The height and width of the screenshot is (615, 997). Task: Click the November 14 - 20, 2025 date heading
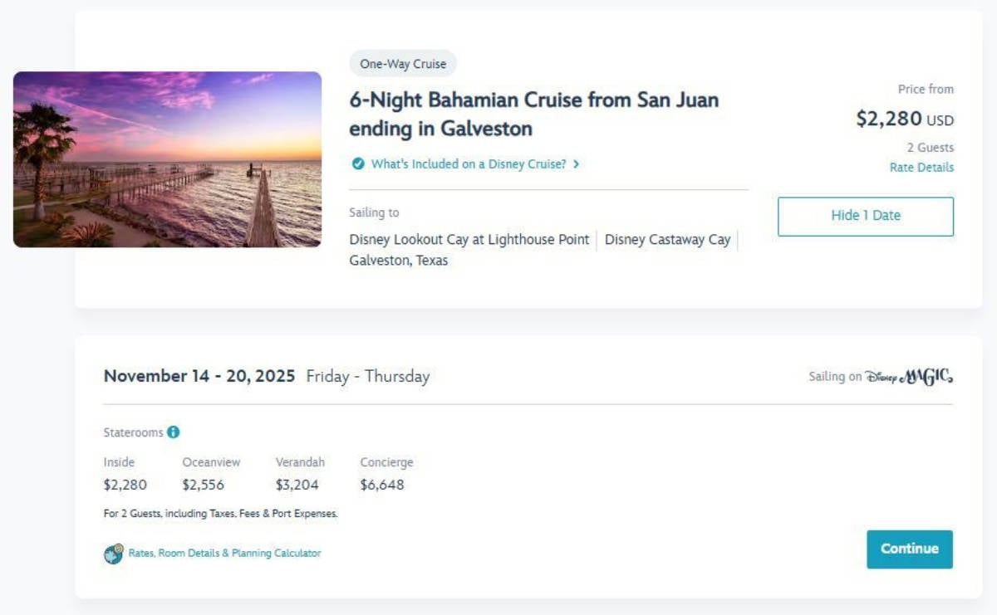point(199,375)
